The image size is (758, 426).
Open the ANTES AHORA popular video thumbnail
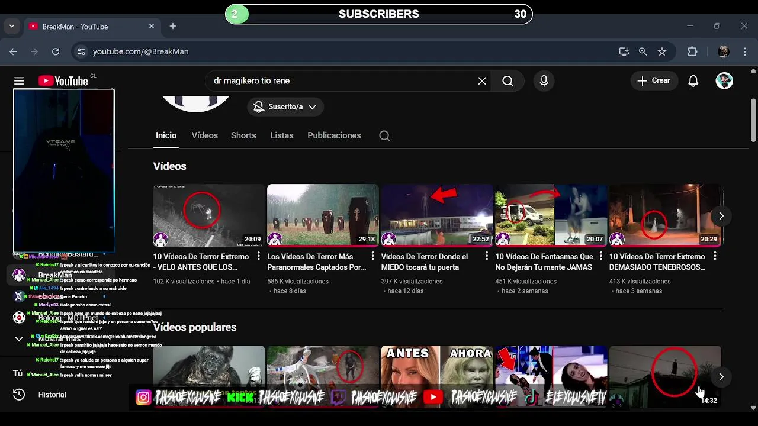[x=437, y=376]
